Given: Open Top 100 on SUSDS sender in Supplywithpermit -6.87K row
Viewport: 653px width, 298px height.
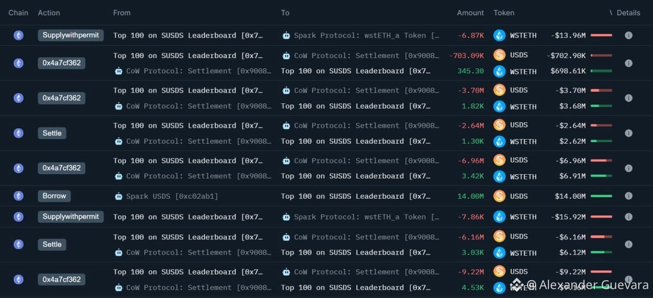Looking at the screenshot, I should [x=188, y=35].
